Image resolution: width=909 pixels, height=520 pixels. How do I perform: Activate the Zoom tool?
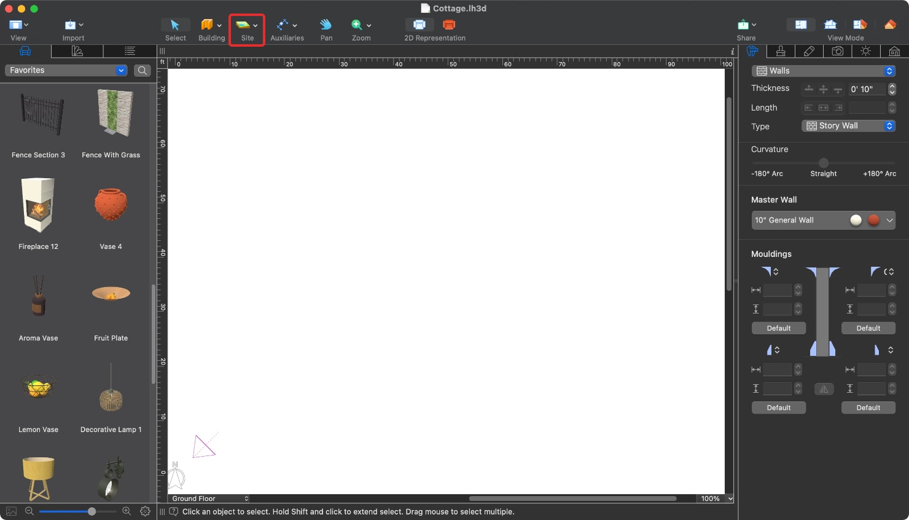pos(359,28)
